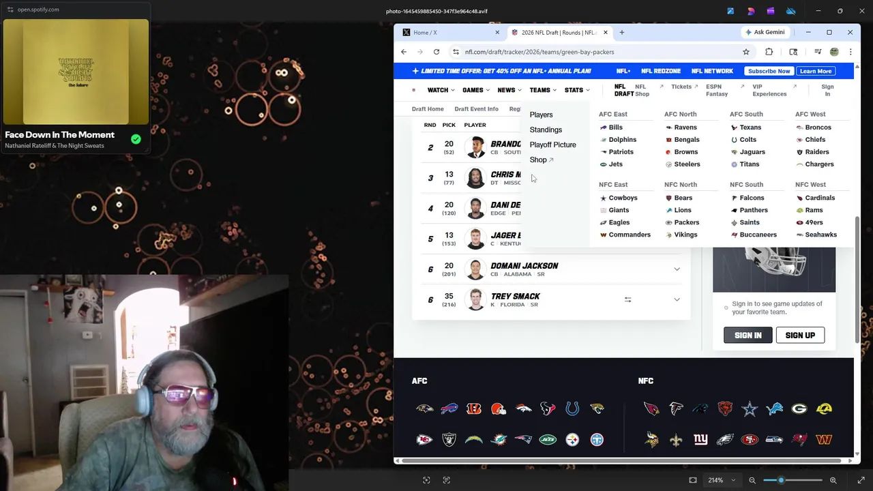The image size is (873, 491).
Task: Click the SIGN UP button
Action: [800, 335]
